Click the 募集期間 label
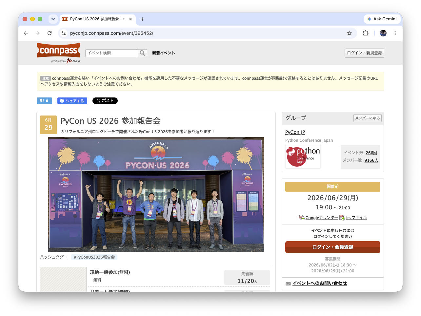 point(333,259)
